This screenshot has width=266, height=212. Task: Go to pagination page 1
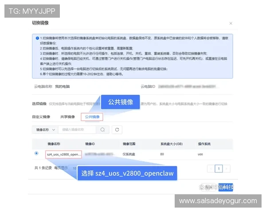pyautogui.click(x=219, y=169)
